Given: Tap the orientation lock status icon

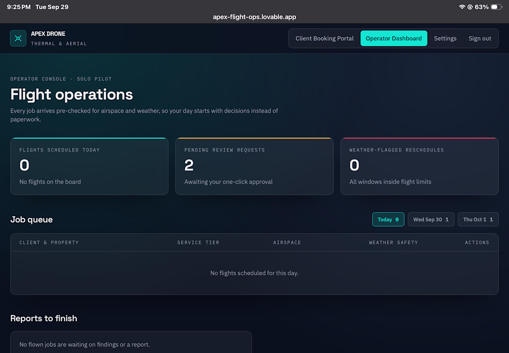Looking at the screenshot, I should click(470, 7).
